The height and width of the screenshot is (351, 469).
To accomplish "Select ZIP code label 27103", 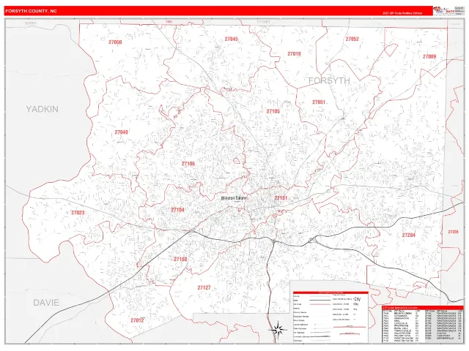I will tap(180, 259).
